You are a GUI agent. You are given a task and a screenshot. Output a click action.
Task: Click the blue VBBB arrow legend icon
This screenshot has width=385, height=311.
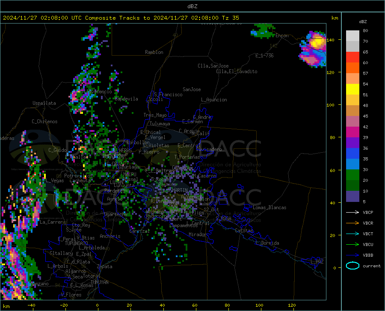point(352,255)
